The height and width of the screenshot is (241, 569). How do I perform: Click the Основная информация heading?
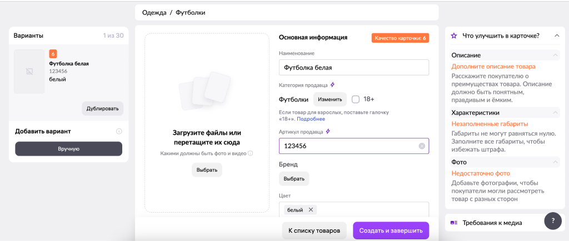[x=313, y=37]
